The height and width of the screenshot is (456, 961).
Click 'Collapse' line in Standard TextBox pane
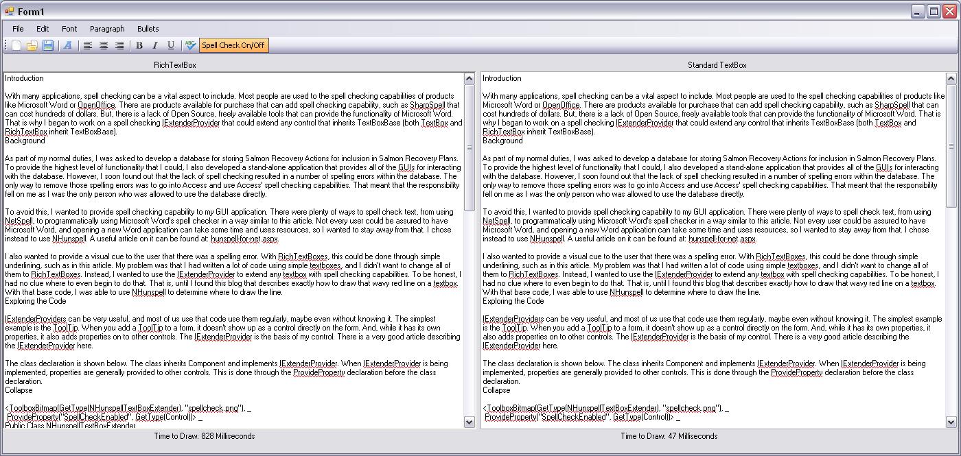point(496,390)
